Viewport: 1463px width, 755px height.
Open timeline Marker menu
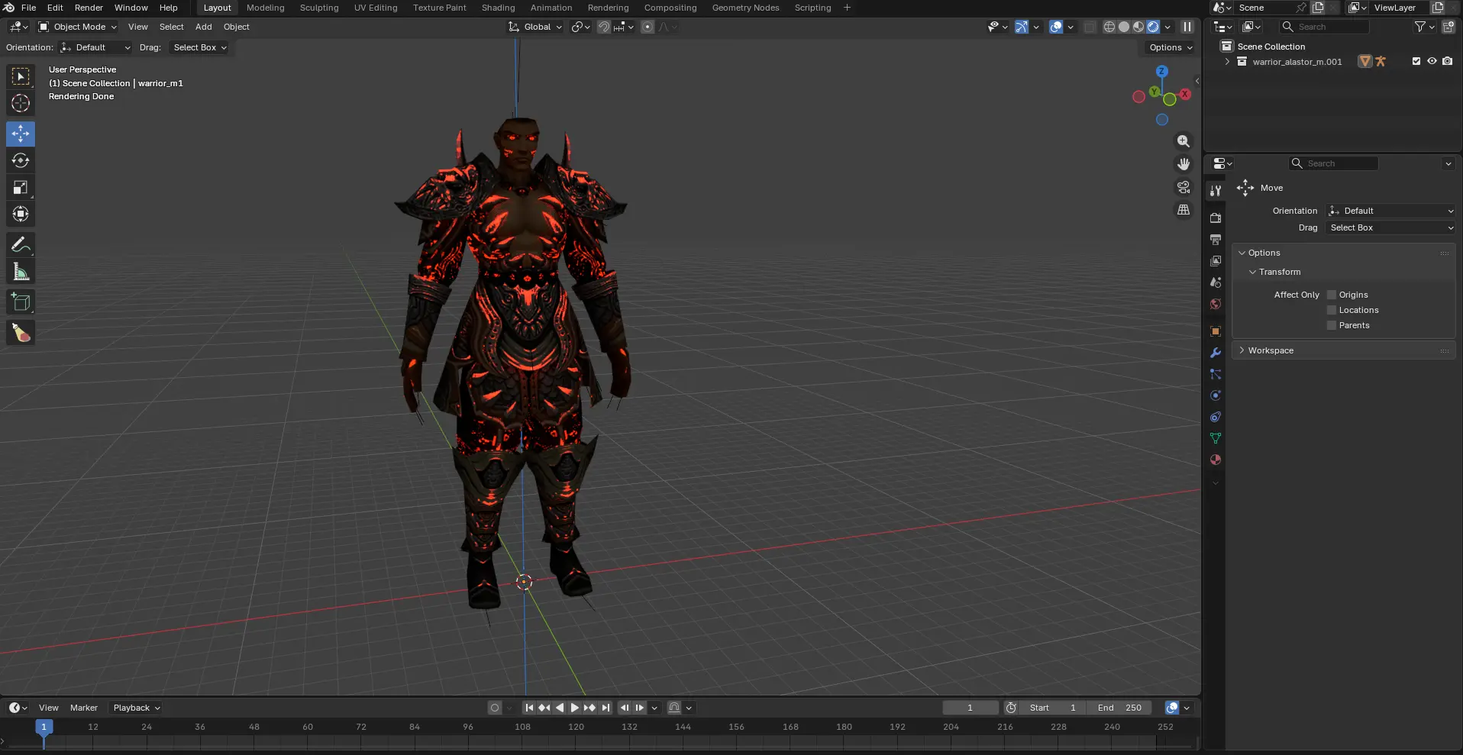[x=84, y=708]
